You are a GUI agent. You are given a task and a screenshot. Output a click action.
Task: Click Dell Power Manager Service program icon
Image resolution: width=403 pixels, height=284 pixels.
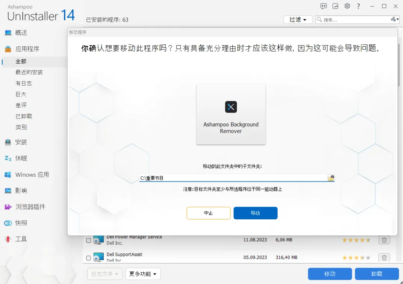pyautogui.click(x=98, y=240)
